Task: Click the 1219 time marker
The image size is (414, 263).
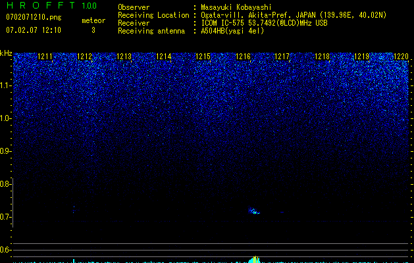Action: (361, 56)
